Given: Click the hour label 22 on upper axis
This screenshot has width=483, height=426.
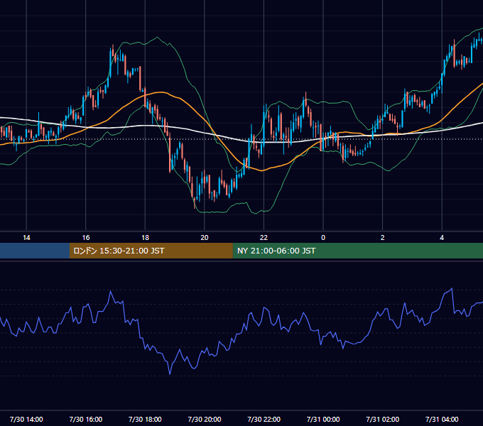Looking at the screenshot, I should click(x=264, y=238).
